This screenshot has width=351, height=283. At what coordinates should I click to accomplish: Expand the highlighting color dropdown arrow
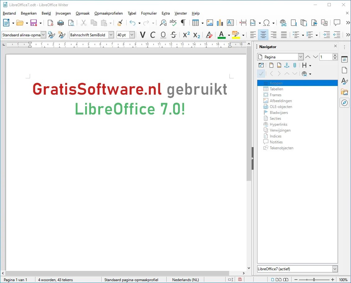pos(243,35)
